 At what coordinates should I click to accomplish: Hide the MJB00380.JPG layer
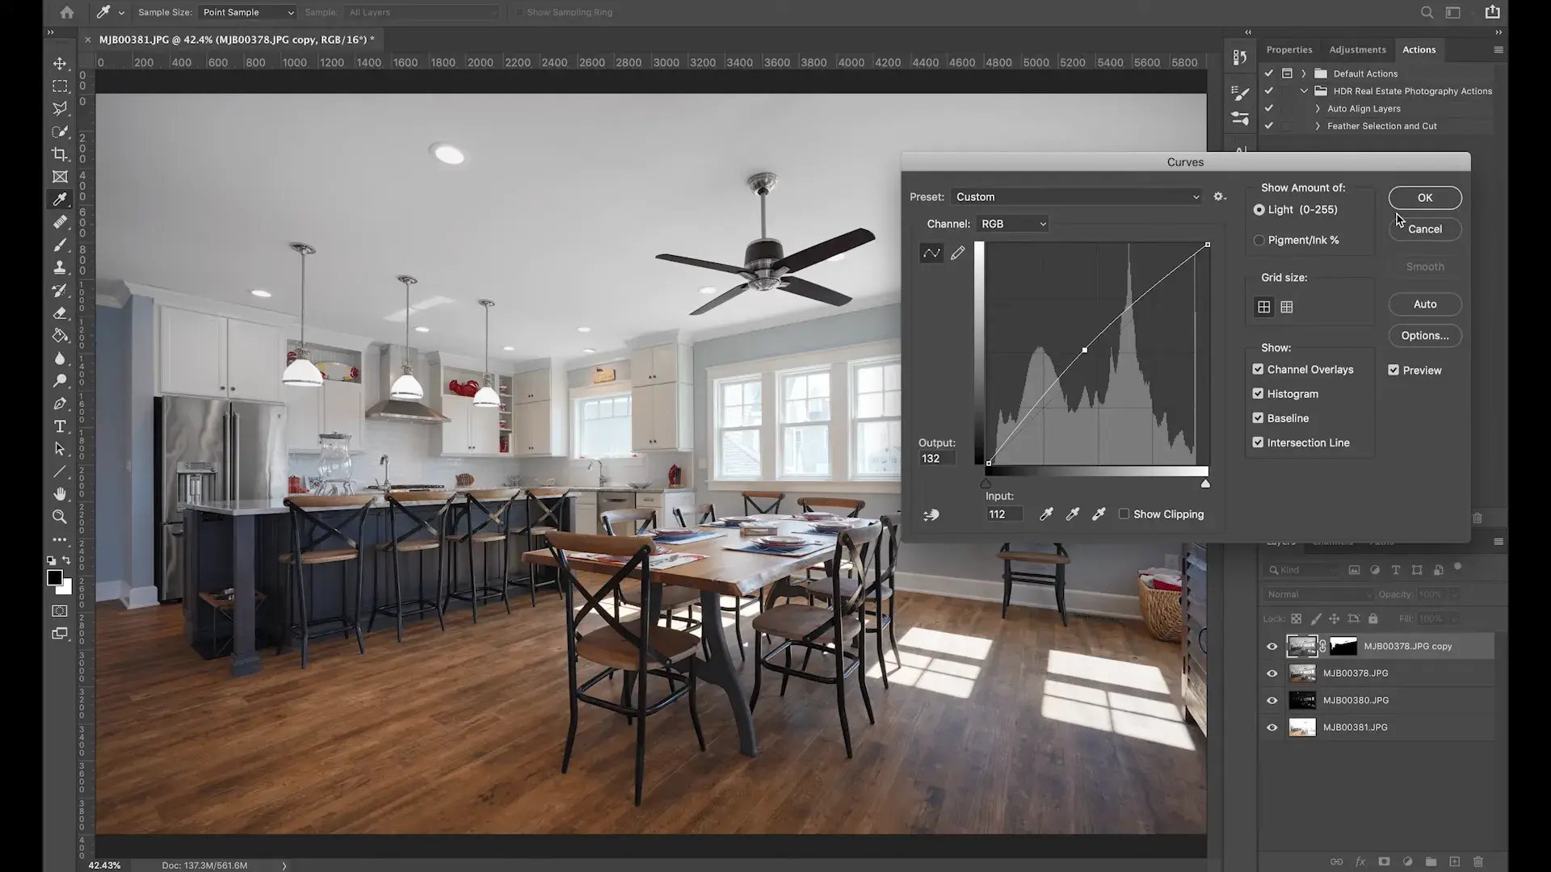pyautogui.click(x=1272, y=701)
